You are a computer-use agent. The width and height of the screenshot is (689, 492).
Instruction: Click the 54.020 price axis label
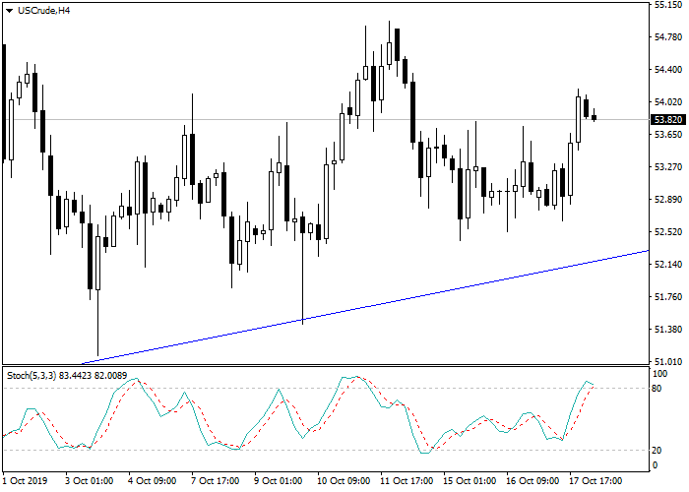tap(668, 102)
